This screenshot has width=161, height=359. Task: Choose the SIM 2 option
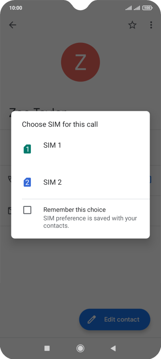[80, 182]
